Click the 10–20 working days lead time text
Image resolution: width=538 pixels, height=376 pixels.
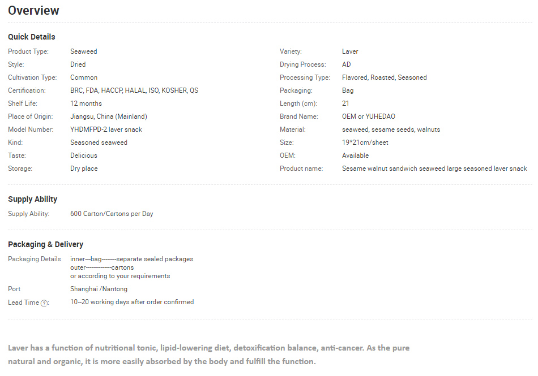pyautogui.click(x=132, y=302)
